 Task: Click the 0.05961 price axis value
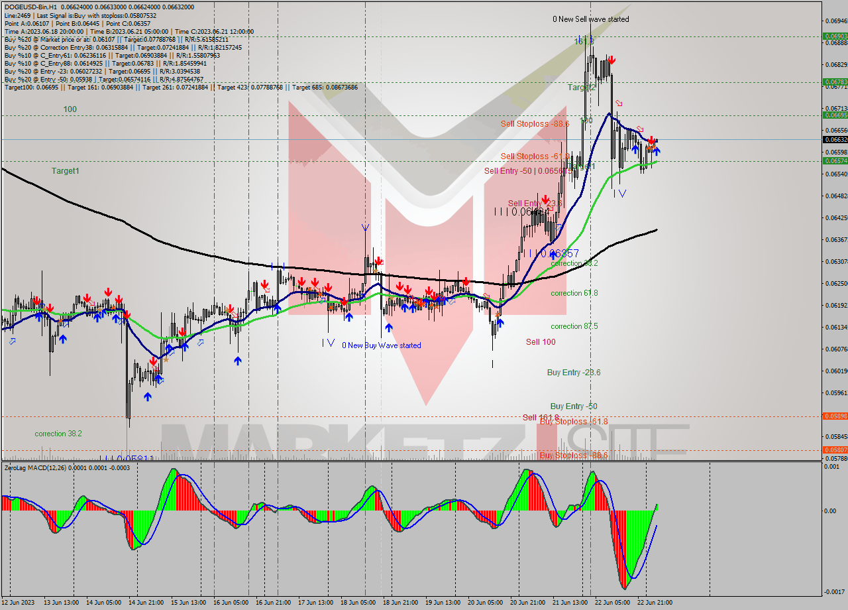[x=835, y=393]
